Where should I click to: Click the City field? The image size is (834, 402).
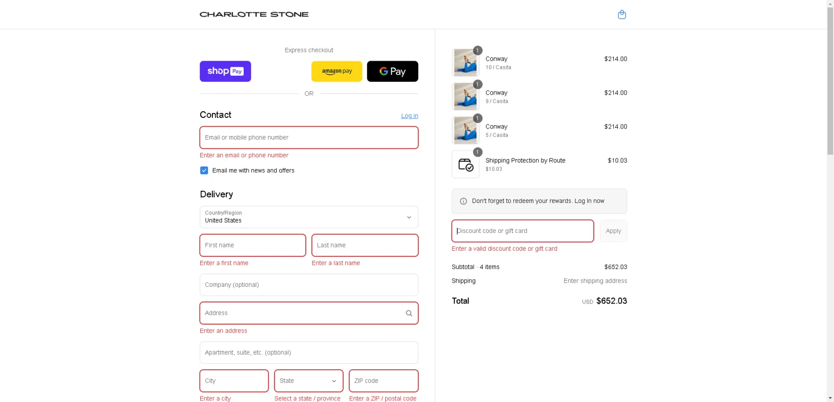pos(234,381)
